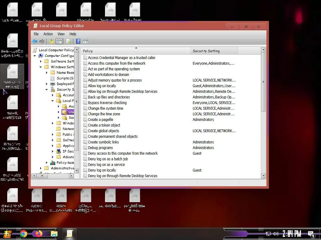Viewport: 321px width, 240px height.
Task: Expand the Administrative Templates node
Action: [x=40, y=168]
